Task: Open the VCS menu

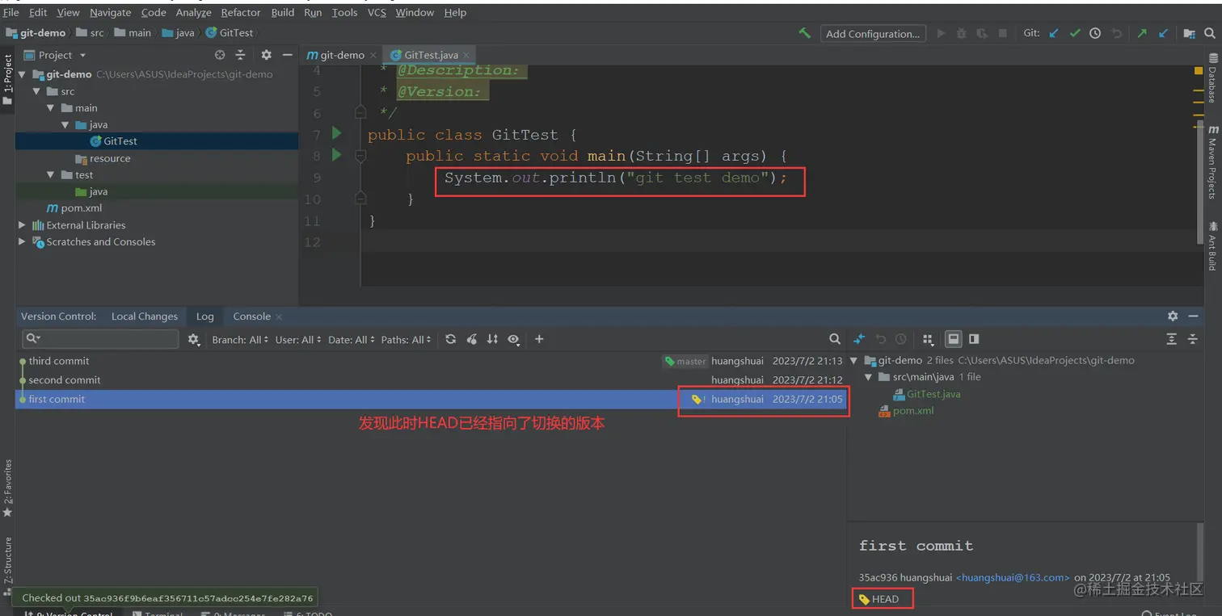Action: 377,12
